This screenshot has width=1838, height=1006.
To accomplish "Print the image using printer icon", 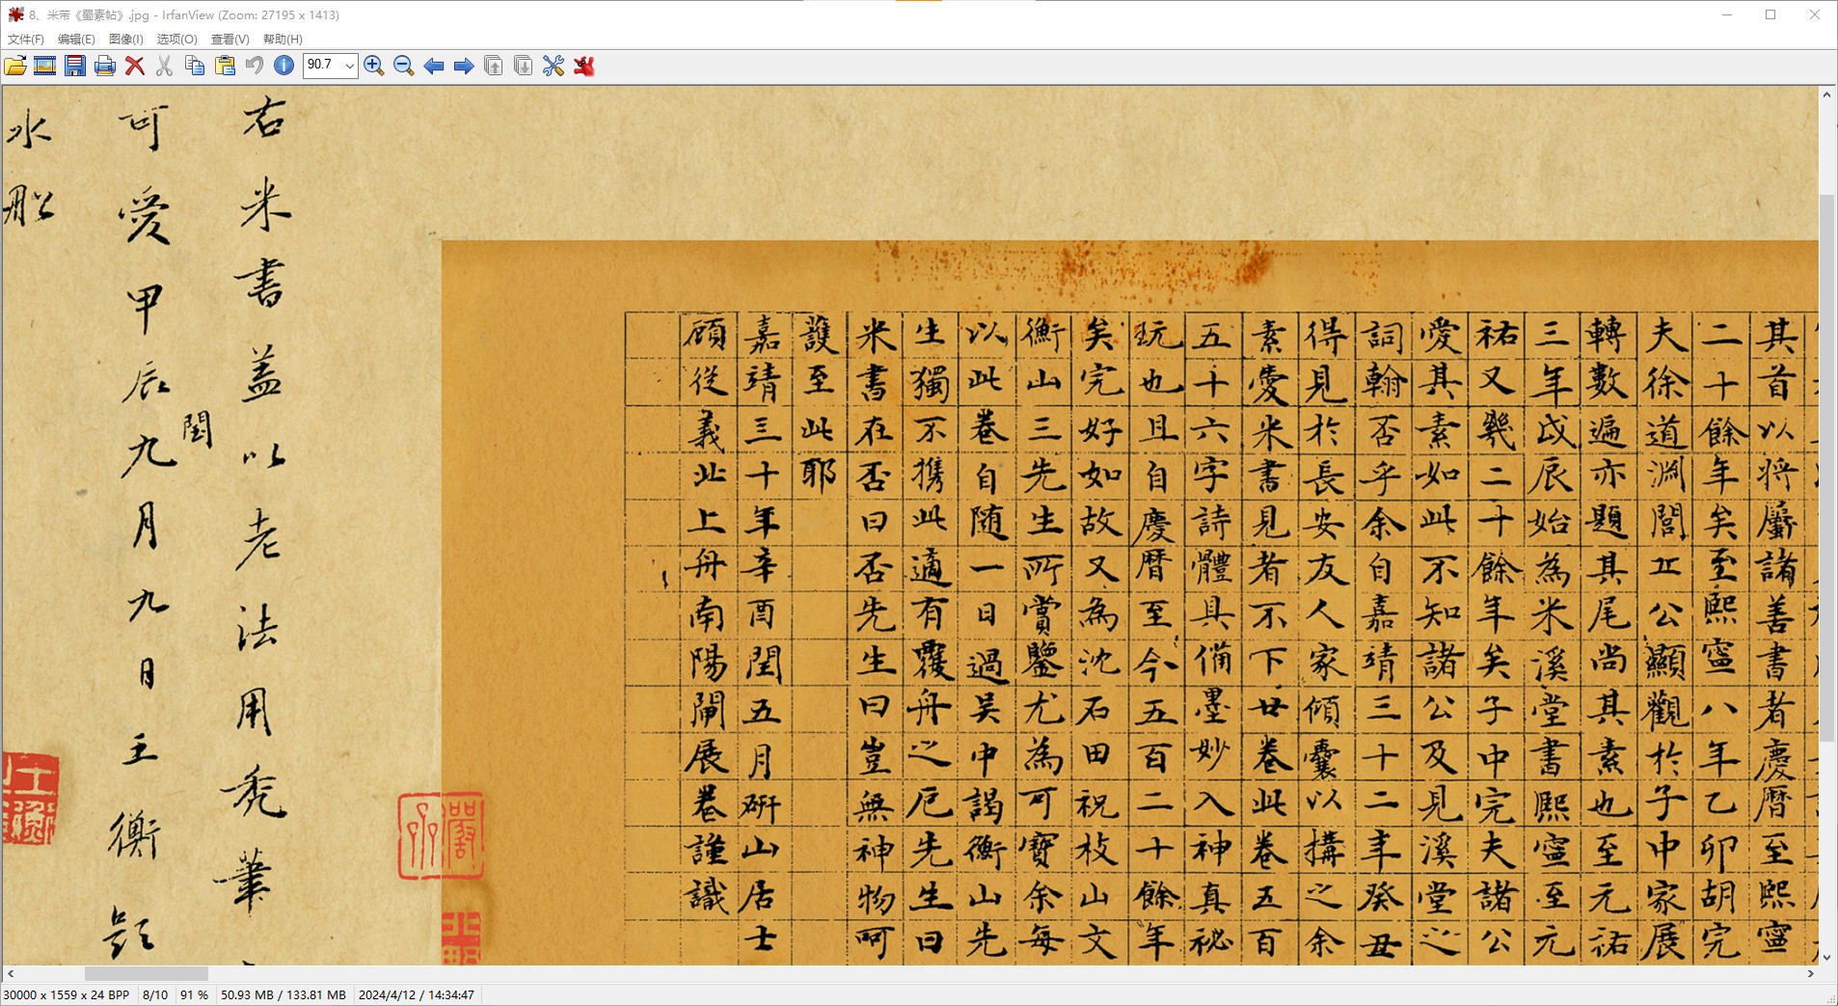I will [x=105, y=66].
